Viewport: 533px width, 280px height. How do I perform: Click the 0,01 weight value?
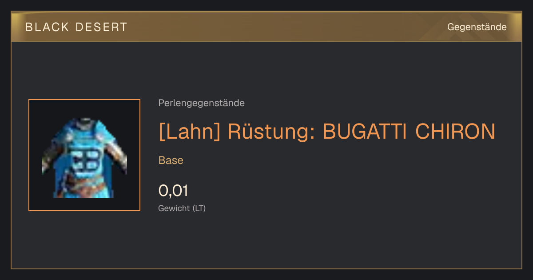click(173, 191)
